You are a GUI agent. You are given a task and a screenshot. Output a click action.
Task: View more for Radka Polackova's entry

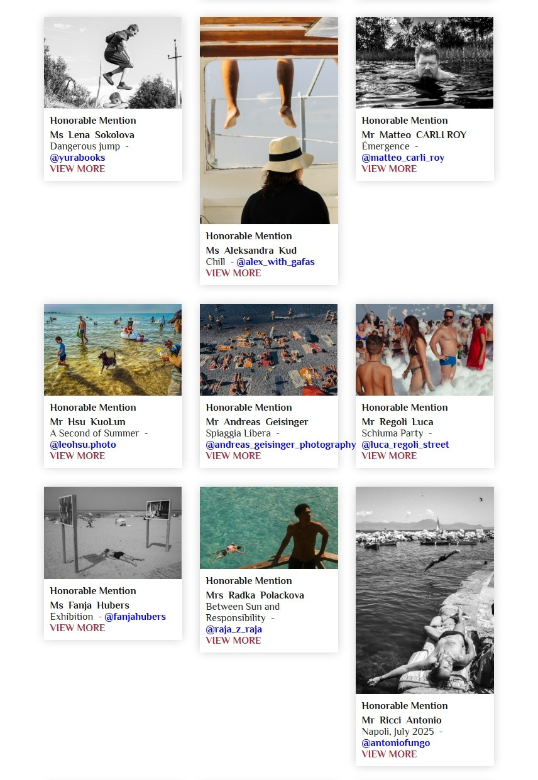pos(233,641)
